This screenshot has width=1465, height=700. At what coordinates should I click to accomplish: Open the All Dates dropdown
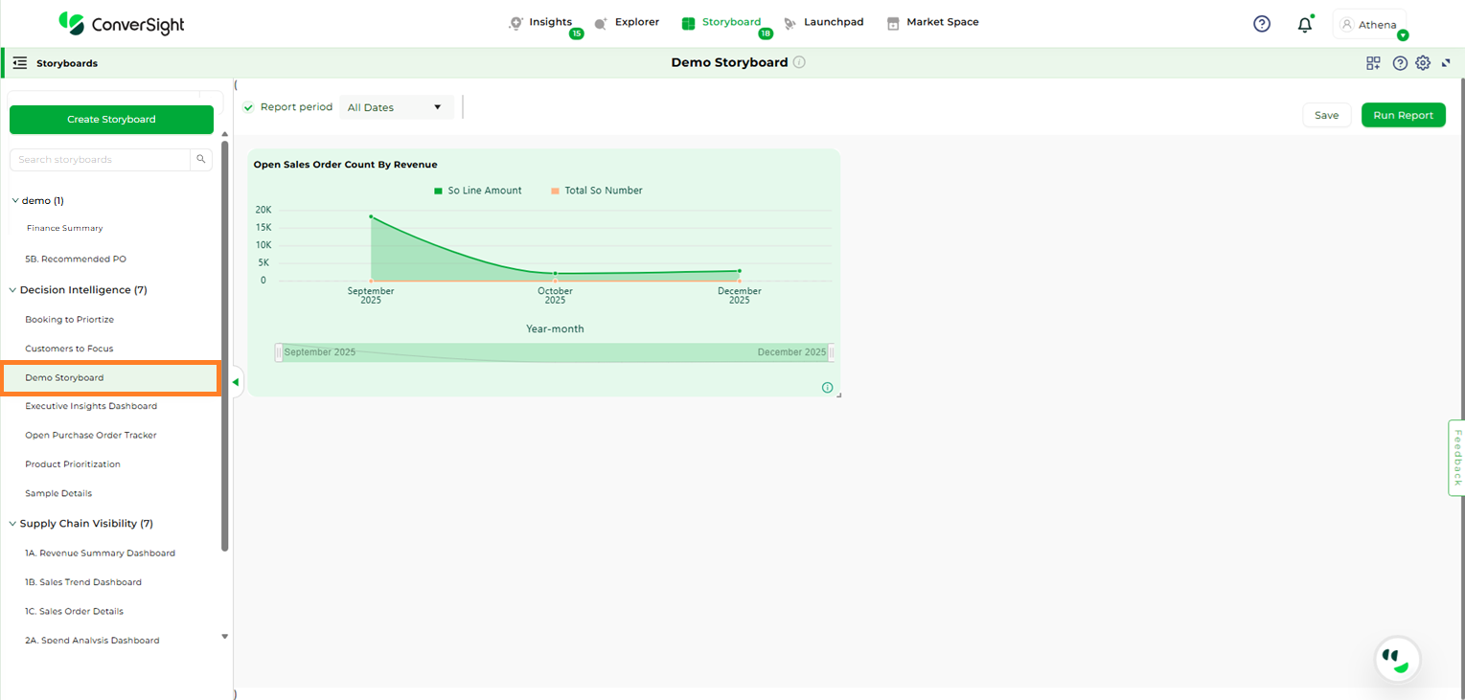(397, 107)
